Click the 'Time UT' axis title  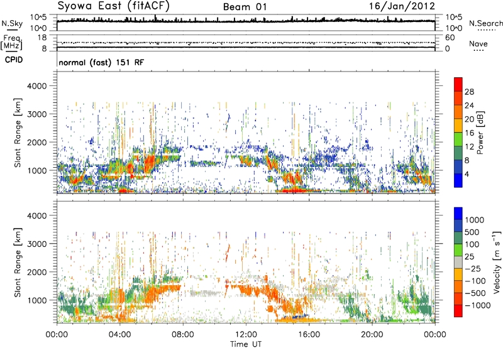[x=246, y=344]
